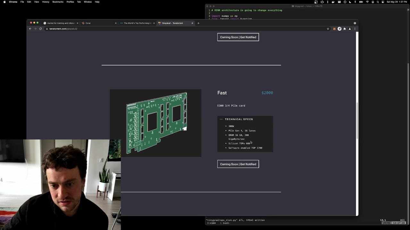This screenshot has height=230, width=410.
Task: Open the History menu
Action: [x=46, y=2]
